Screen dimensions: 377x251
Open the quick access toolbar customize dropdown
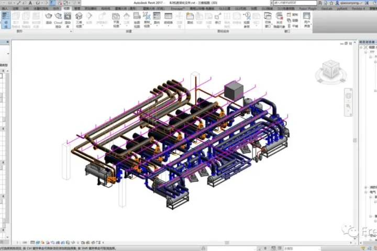pyautogui.click(x=79, y=3)
